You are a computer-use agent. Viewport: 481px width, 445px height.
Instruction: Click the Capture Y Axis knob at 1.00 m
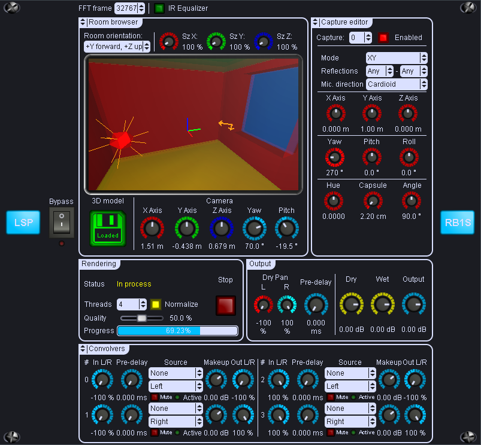click(x=372, y=114)
